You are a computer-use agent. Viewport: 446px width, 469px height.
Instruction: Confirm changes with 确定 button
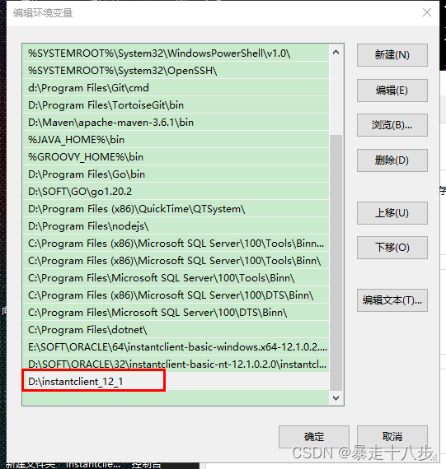tap(314, 437)
